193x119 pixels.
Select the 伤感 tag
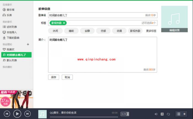(x=103, y=31)
